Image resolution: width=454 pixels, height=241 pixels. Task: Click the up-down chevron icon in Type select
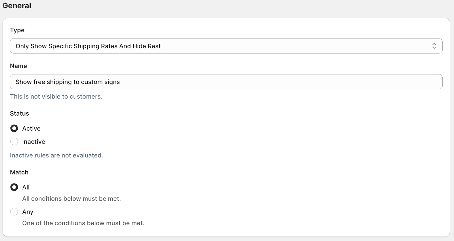tap(434, 46)
